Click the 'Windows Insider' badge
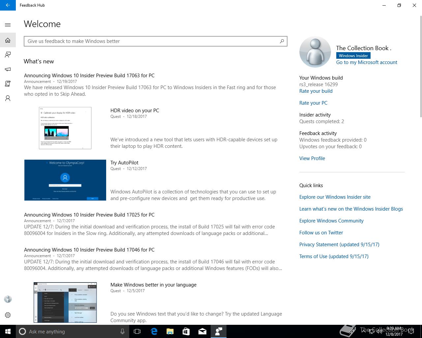Viewport: 422px width, 338px height. [x=353, y=56]
